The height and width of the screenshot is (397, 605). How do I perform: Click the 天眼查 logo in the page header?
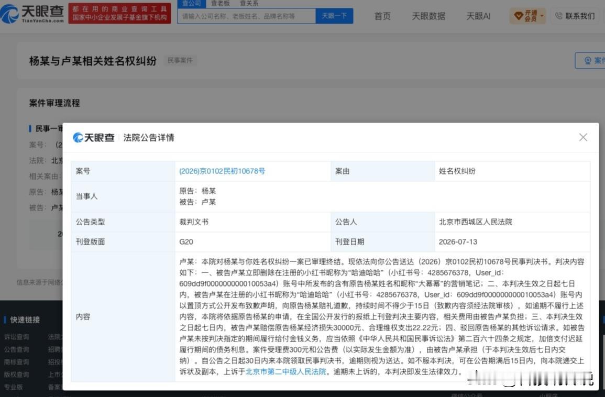[32, 14]
